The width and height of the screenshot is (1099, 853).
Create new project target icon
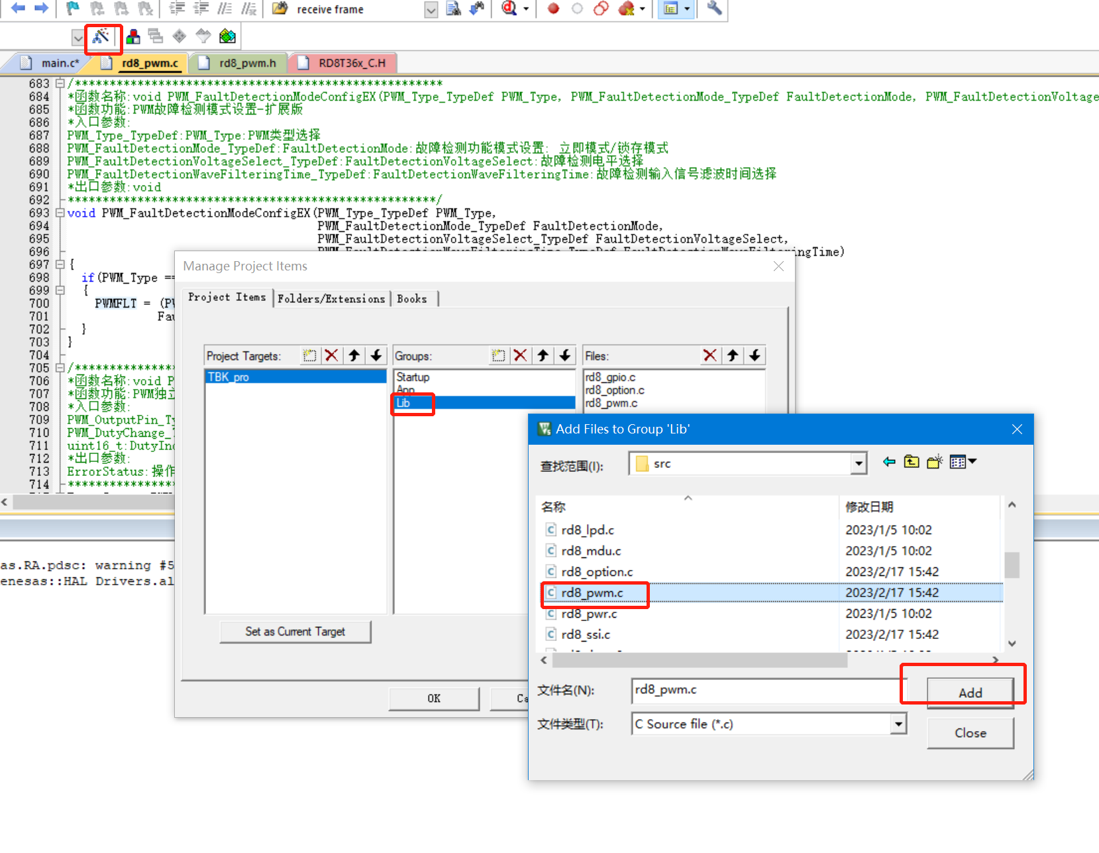(x=309, y=355)
